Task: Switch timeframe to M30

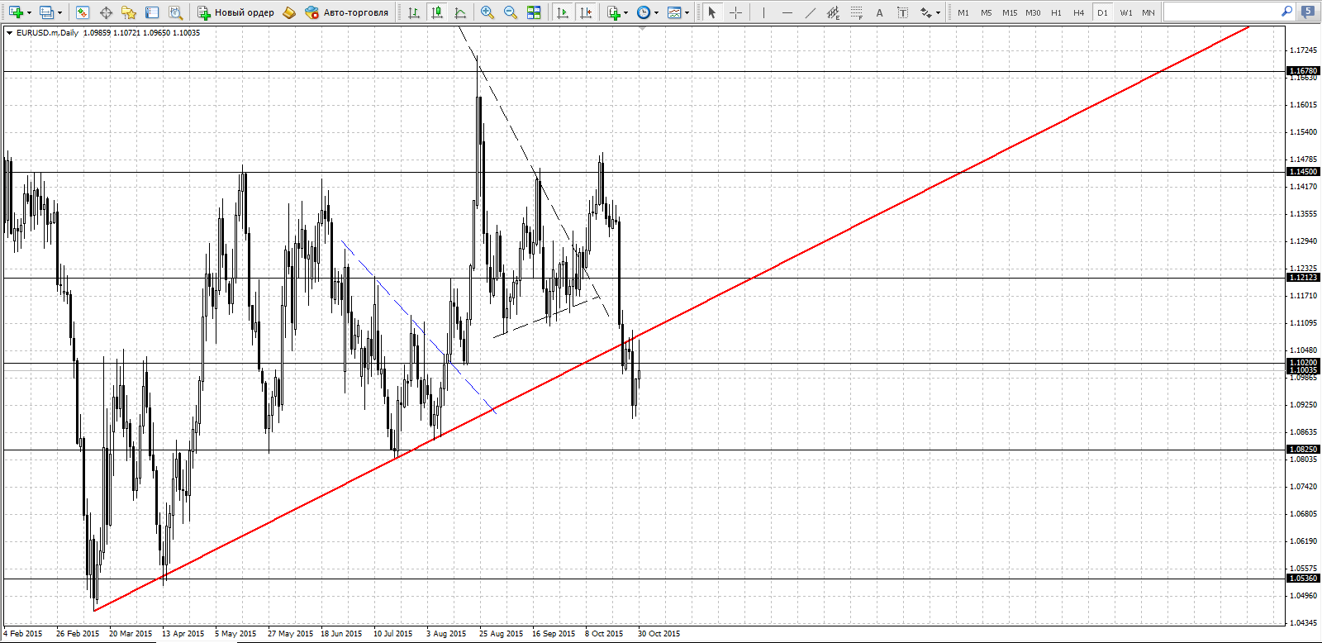Action: click(x=1033, y=12)
